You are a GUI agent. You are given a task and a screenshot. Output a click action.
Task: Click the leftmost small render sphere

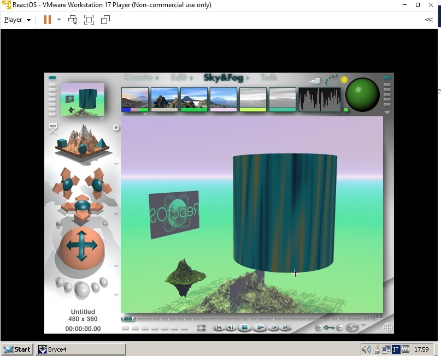tap(59, 282)
